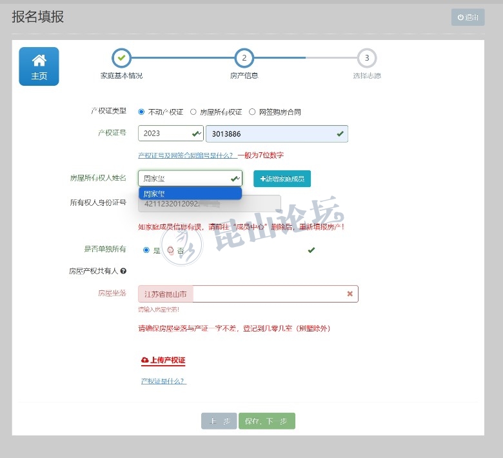Screen dimensions: 503x458
Task: Click the 退出 power icon button
Action: click(x=468, y=17)
